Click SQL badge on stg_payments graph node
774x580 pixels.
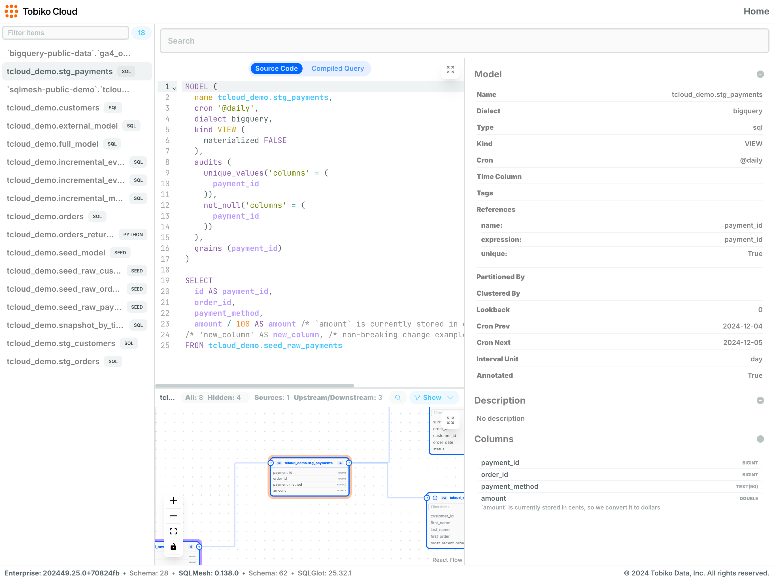point(279,463)
